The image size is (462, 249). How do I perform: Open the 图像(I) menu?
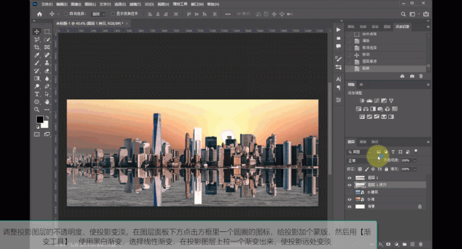76,4
